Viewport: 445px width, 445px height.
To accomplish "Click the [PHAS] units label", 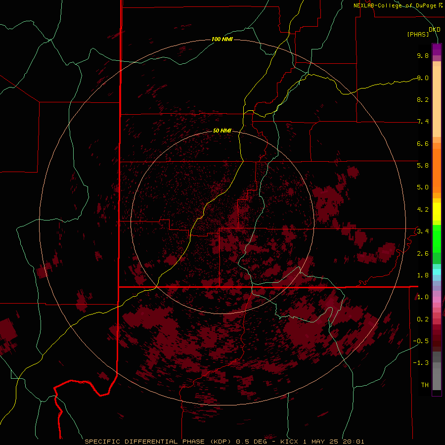I will 418,35.
